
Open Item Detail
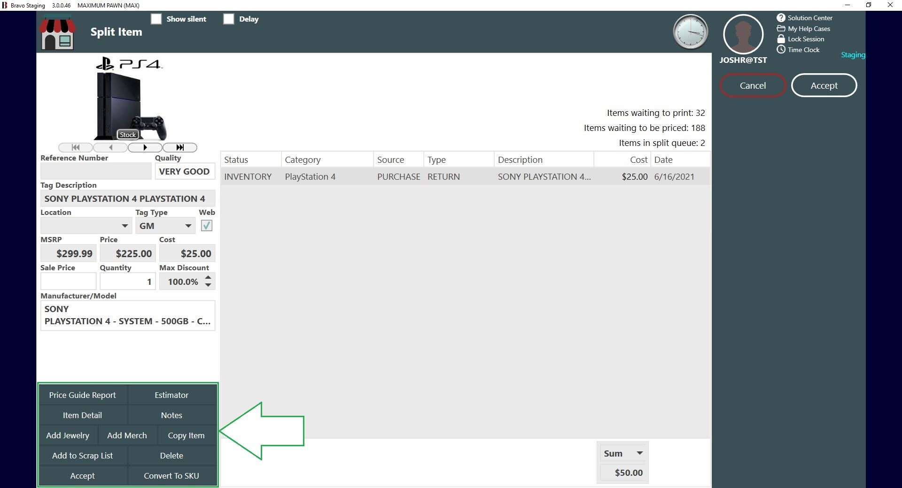83,415
